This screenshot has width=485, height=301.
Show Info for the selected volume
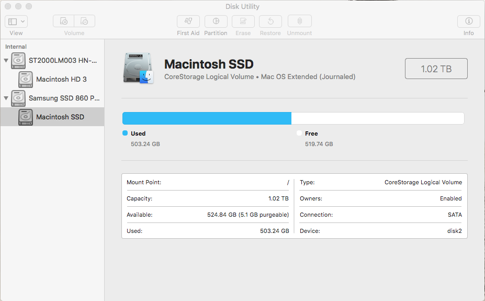tap(469, 21)
